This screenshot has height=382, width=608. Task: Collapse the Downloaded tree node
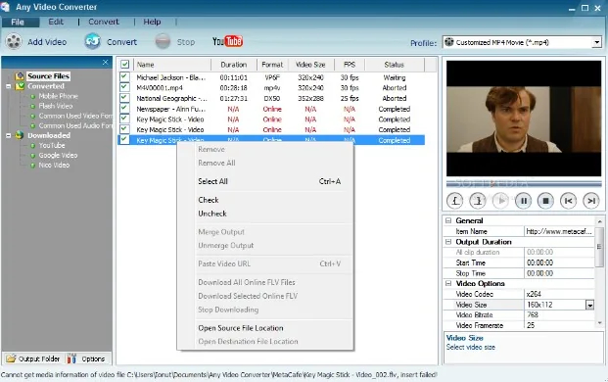(x=8, y=135)
